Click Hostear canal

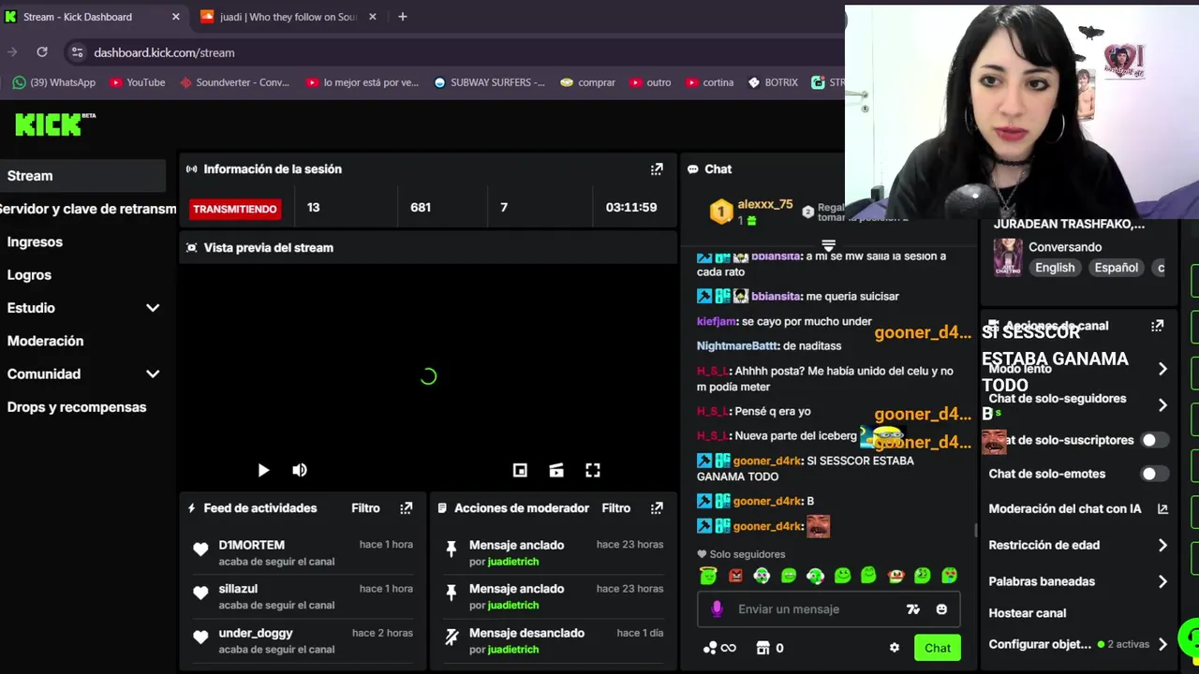pyautogui.click(x=1028, y=613)
